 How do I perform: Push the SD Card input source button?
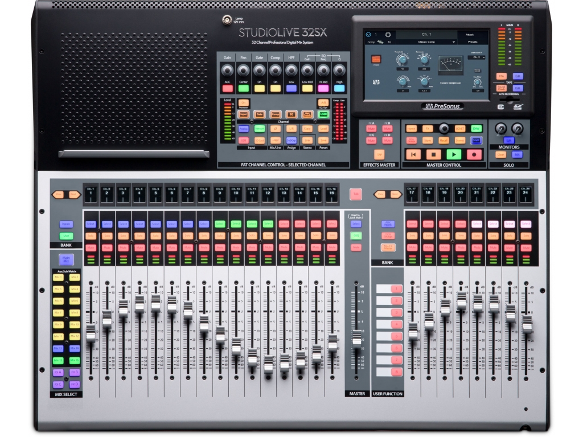point(259,141)
